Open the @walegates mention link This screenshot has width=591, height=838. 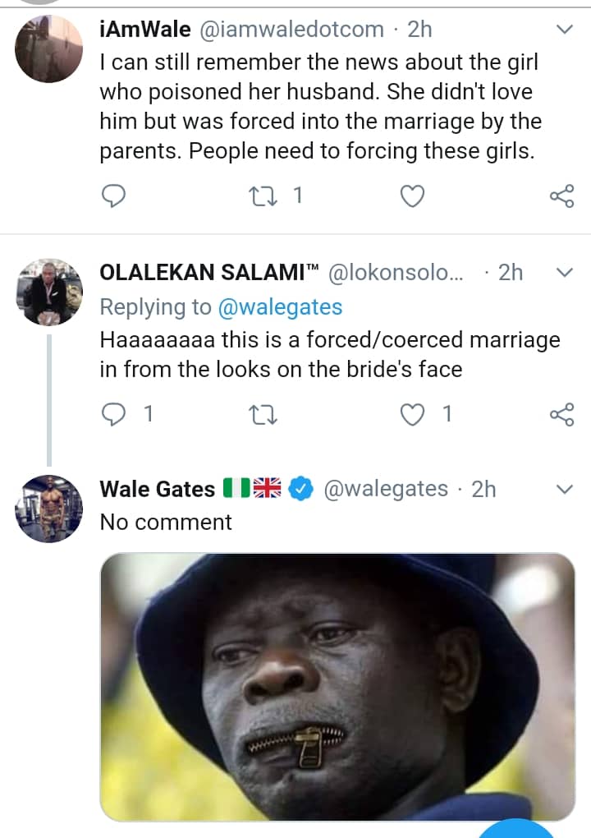279,306
